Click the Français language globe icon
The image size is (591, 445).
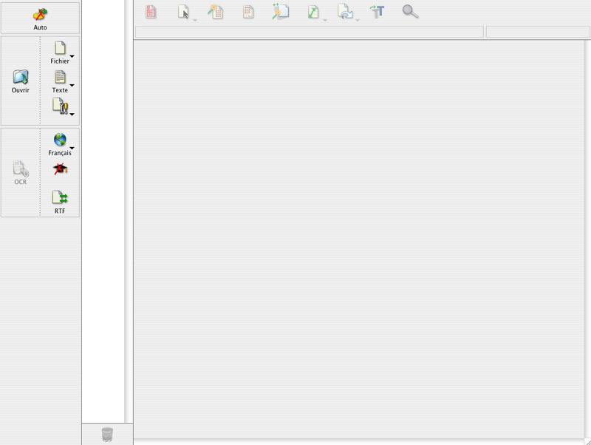[60, 140]
